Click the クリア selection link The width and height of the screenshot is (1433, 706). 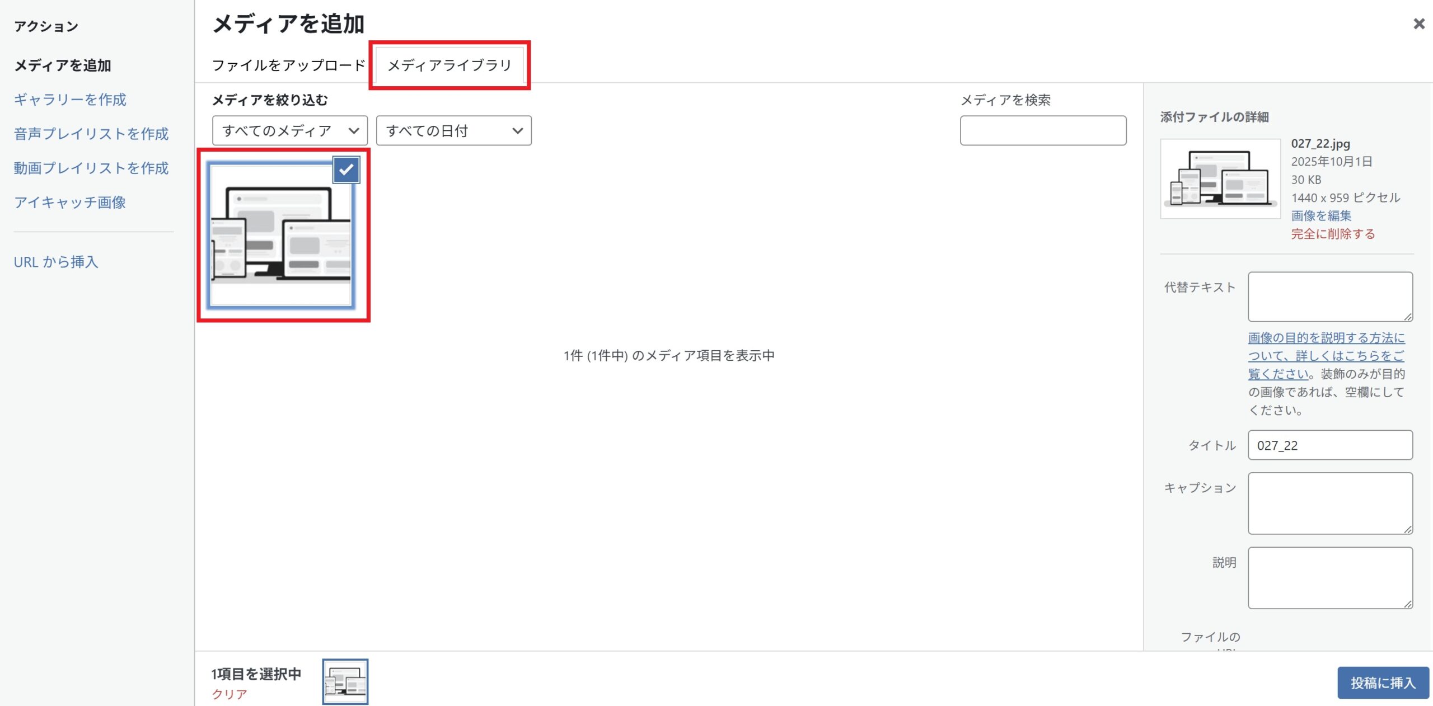229,694
